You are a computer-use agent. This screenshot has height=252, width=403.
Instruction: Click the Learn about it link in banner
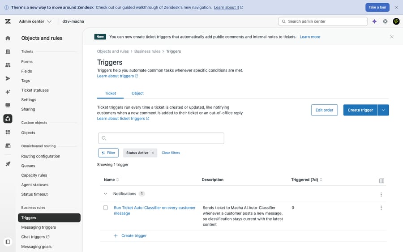click(228, 8)
